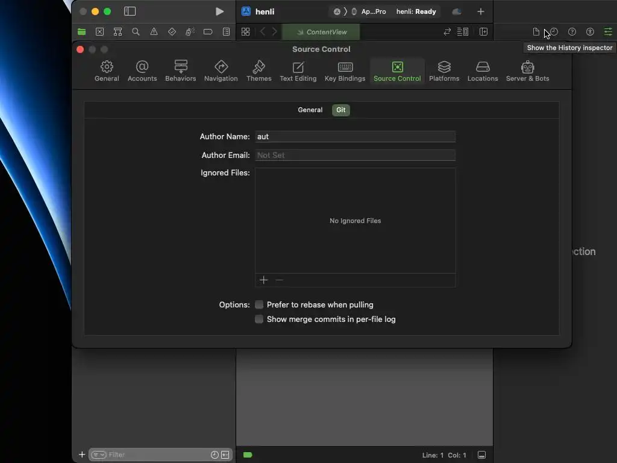Show the Symbol navigator
Viewport: 617px width, 463px height.
(x=117, y=32)
